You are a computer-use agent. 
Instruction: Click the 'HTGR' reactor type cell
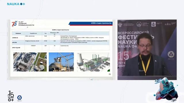pos(45,43)
